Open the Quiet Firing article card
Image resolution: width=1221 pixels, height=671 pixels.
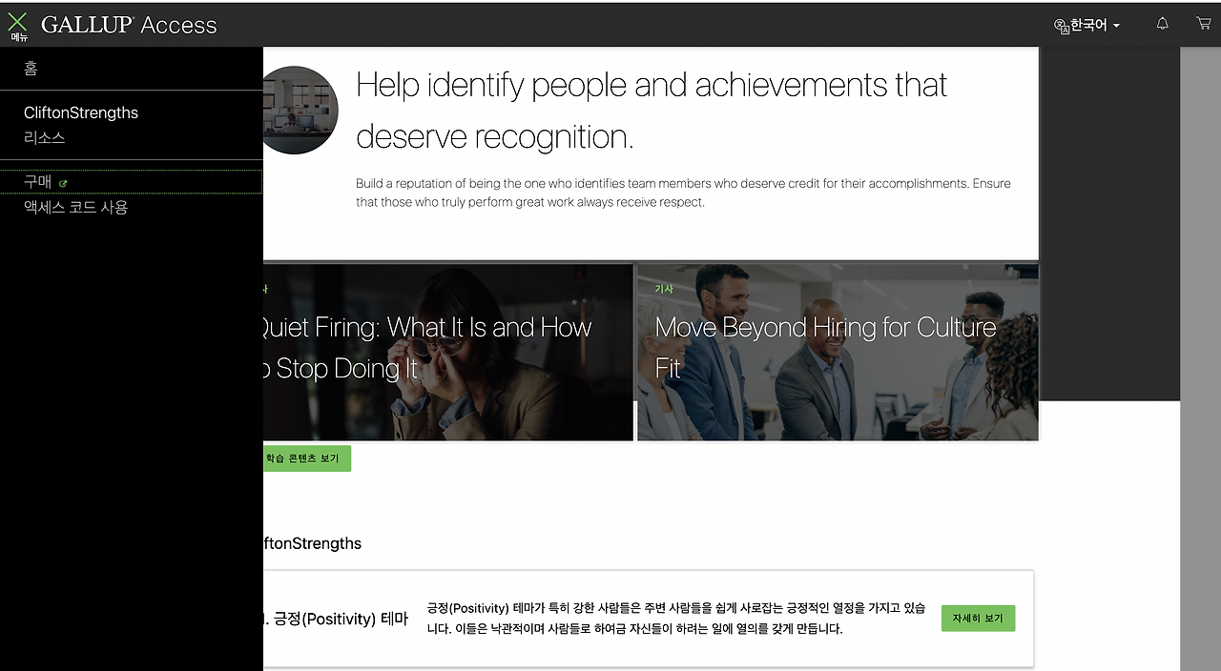pyautogui.click(x=447, y=353)
